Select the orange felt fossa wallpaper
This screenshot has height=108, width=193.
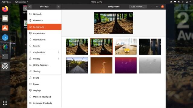click(101, 65)
